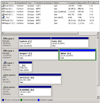
Task: Select the BLACKBOX (R:) block on CD-ROM 1
Action: 35,91
